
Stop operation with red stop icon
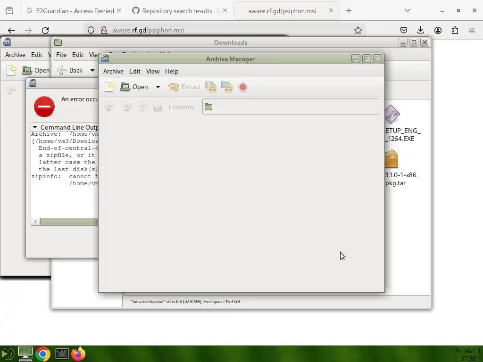(x=243, y=87)
